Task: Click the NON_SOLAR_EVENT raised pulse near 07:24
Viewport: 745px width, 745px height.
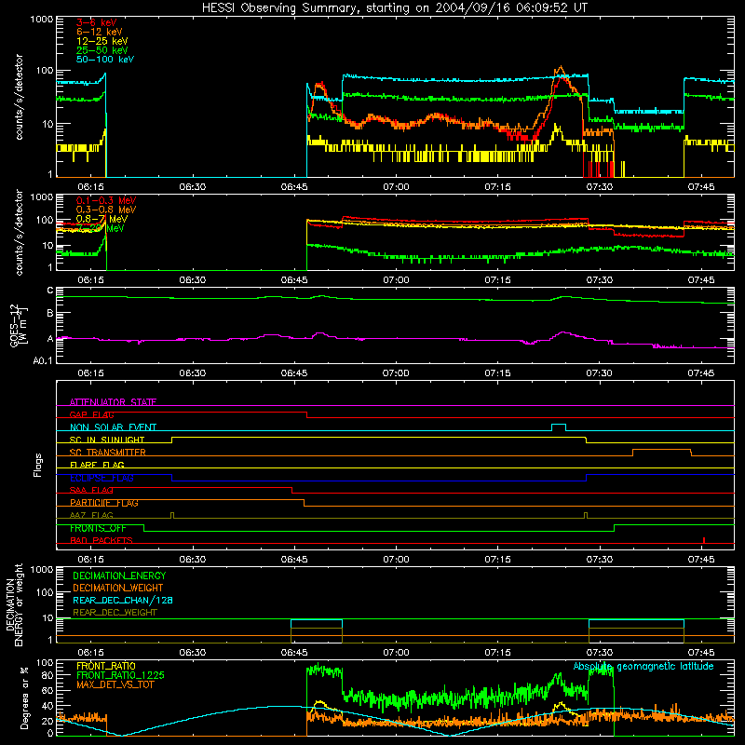Action: [558, 427]
